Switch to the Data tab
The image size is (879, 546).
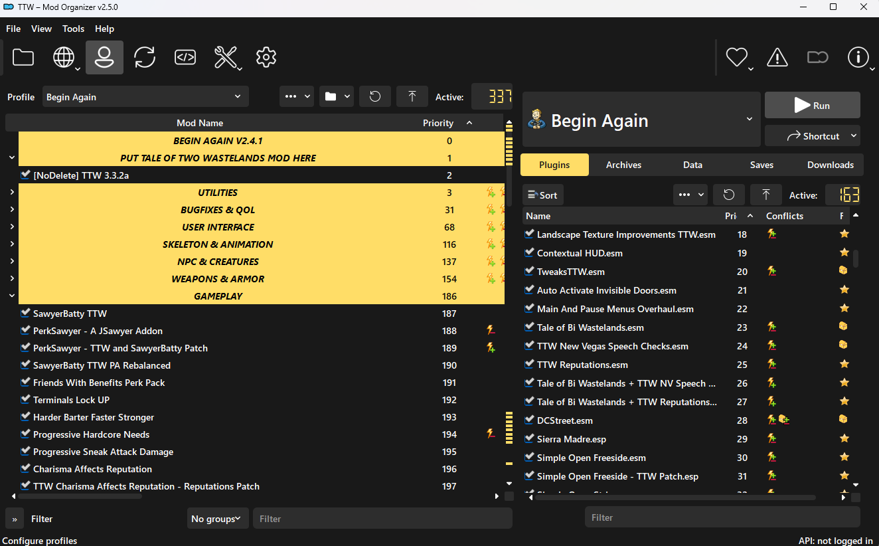pyautogui.click(x=692, y=165)
